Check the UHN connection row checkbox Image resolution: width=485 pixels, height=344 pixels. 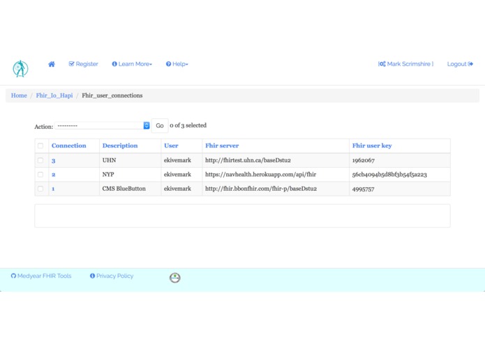pos(40,160)
